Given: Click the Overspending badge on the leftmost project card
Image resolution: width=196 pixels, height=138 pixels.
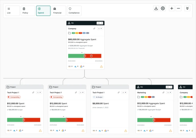Looking at the screenshot, I should click(14, 97).
